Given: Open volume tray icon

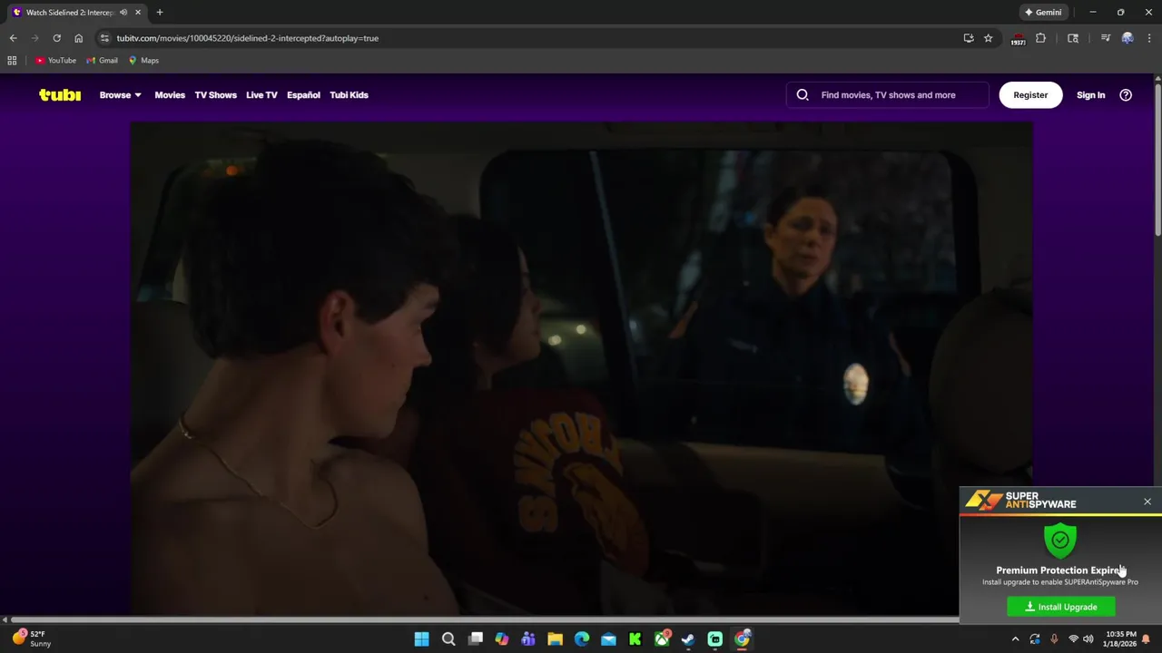Looking at the screenshot, I should coord(1088,639).
